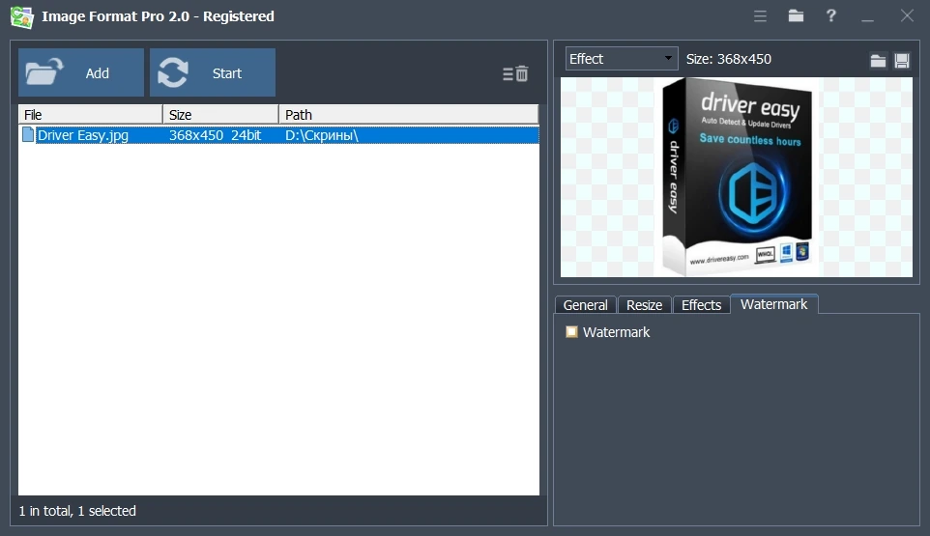930x536 pixels.
Task: Switch to the General tab
Action: tap(586, 304)
